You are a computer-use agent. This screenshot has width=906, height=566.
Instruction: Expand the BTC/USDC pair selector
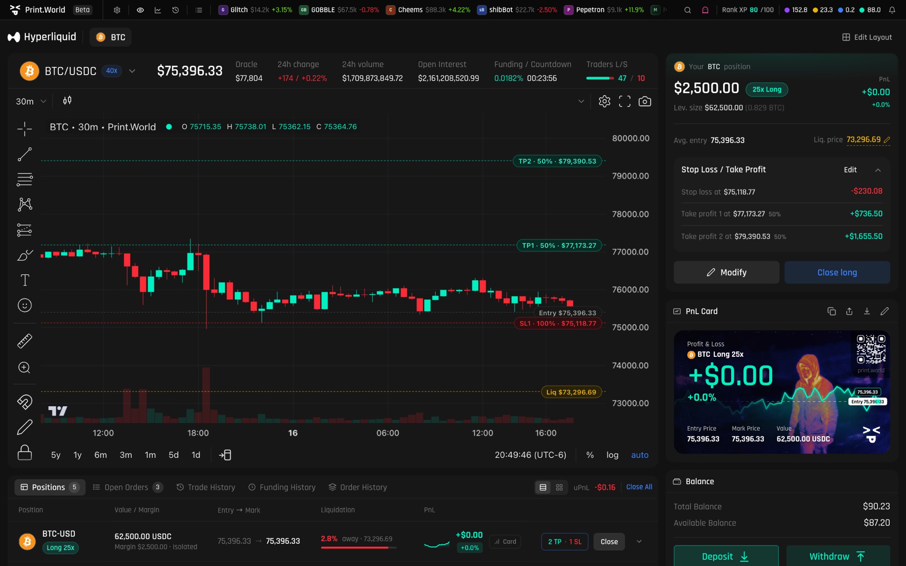(132, 71)
